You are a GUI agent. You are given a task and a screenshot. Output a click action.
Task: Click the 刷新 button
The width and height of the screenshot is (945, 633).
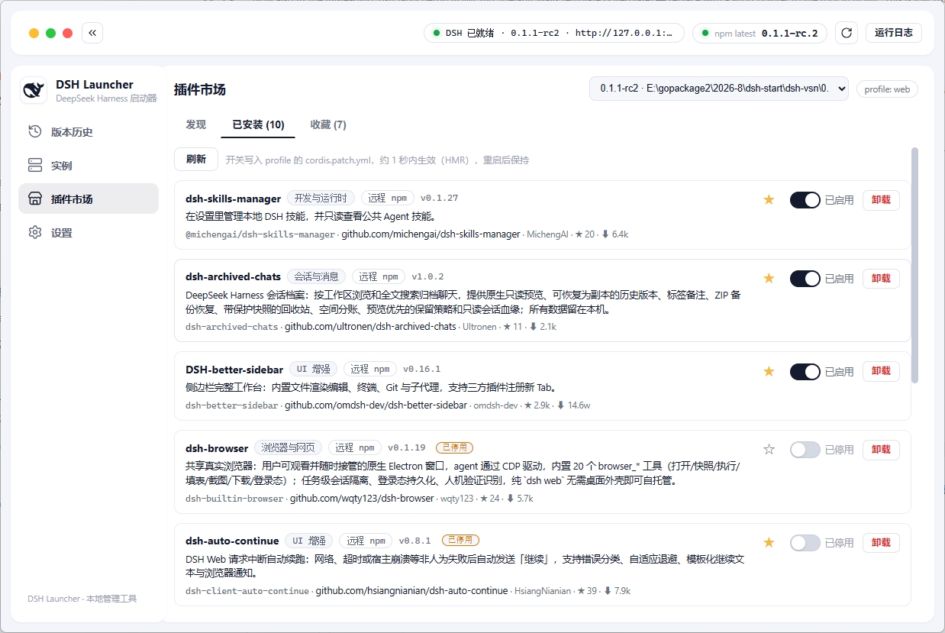point(196,160)
